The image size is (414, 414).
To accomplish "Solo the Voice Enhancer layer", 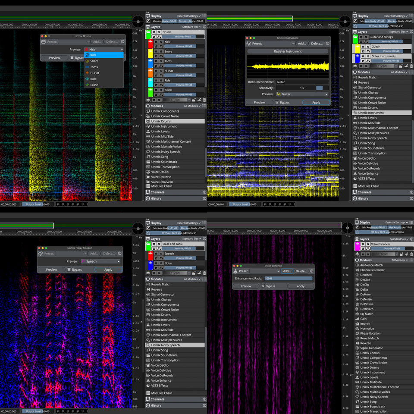I will tap(368, 244).
